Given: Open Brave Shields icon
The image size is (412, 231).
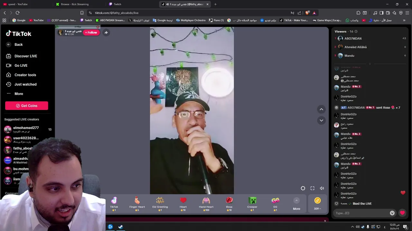Looking at the screenshot, I should pyautogui.click(x=307, y=13).
